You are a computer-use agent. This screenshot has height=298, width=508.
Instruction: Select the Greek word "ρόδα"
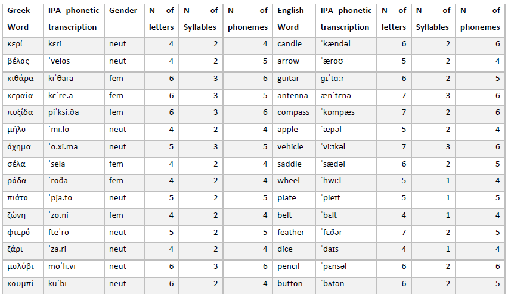click(x=17, y=181)
